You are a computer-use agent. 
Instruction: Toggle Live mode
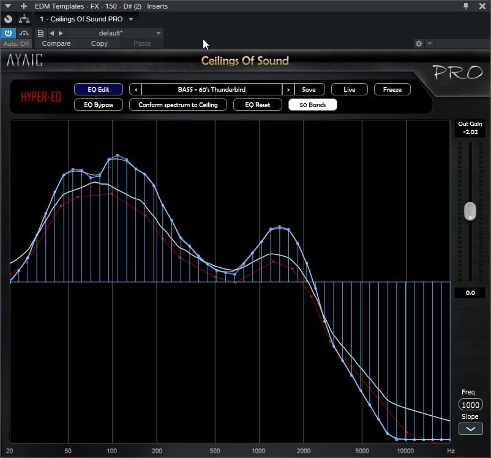point(350,89)
